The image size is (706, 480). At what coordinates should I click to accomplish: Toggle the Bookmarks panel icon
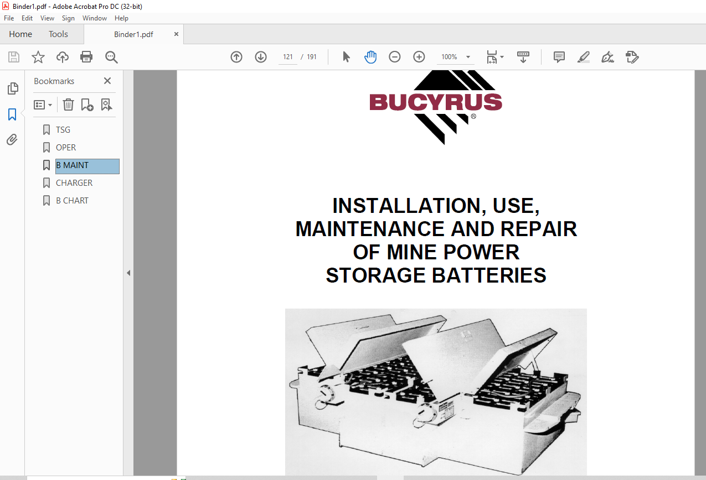12,114
